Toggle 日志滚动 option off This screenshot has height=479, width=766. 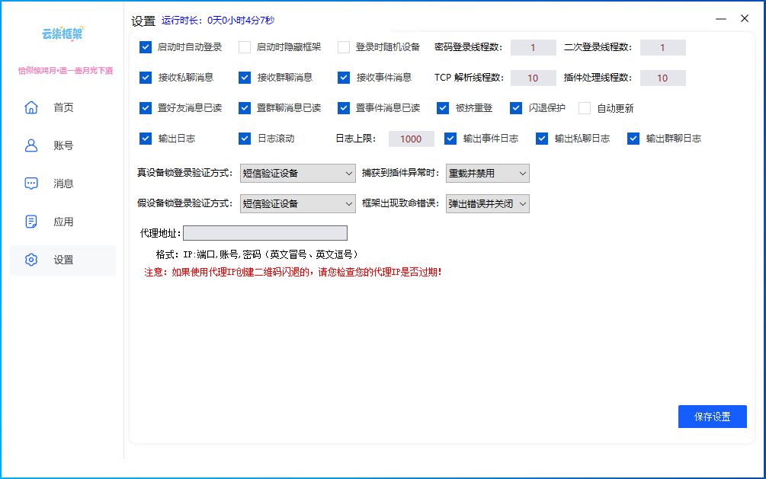245,138
